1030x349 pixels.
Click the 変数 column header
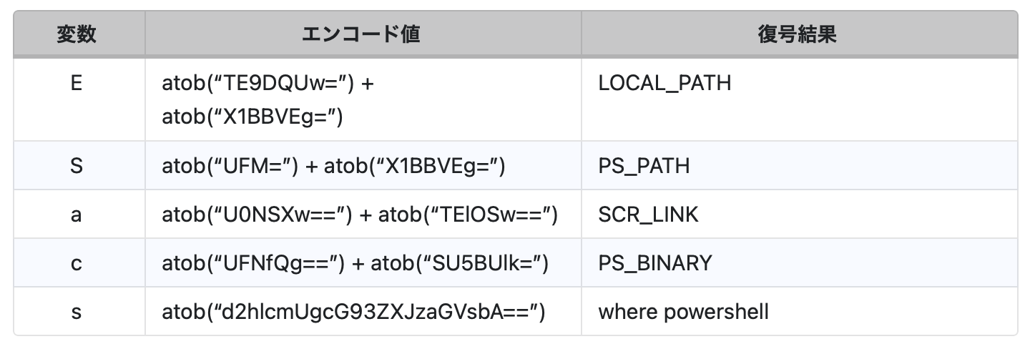[77, 35]
